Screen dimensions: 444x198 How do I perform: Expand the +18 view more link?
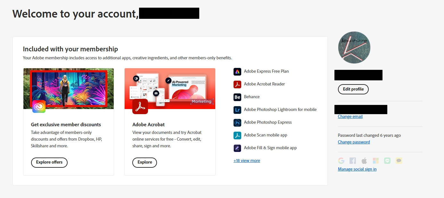click(x=247, y=161)
